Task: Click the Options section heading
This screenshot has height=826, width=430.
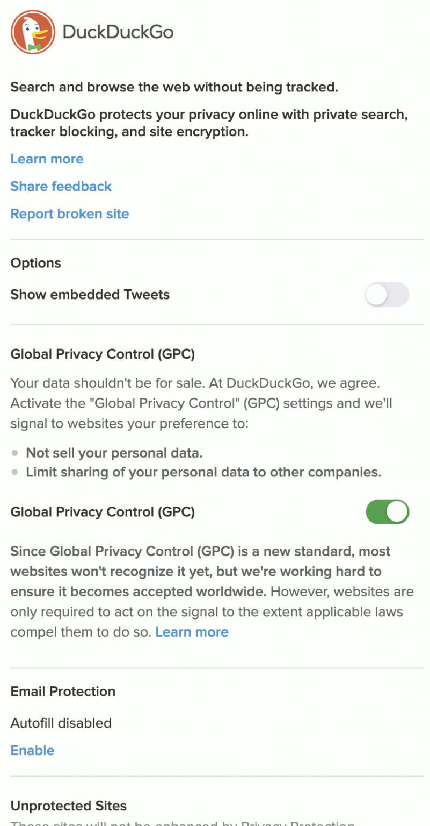Action: (35, 263)
